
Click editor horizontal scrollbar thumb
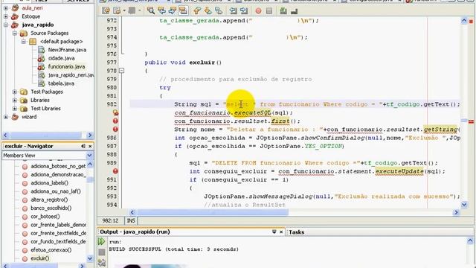pos(213,212)
